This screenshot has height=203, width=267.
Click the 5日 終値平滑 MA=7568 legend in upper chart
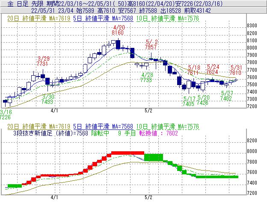(103, 18)
